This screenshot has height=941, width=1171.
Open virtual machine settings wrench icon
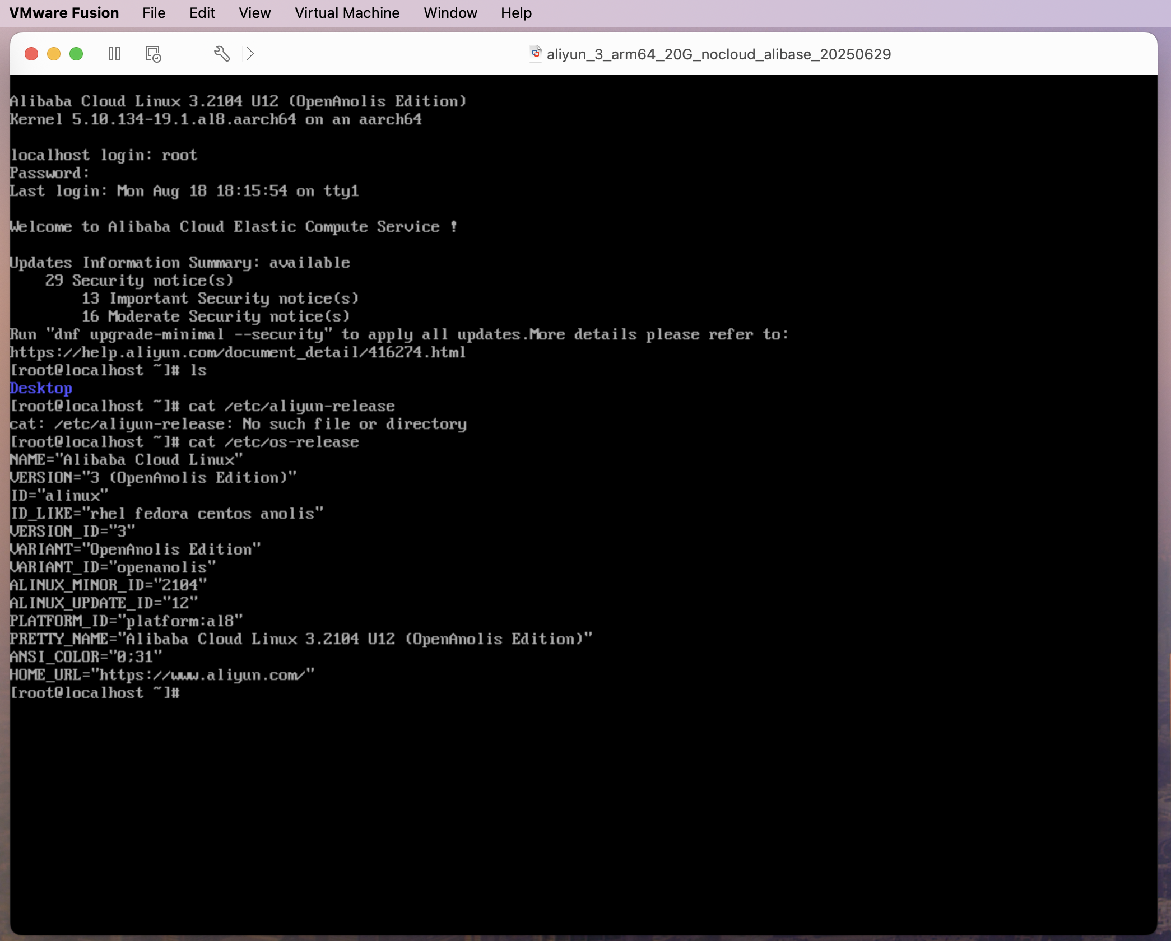222,54
